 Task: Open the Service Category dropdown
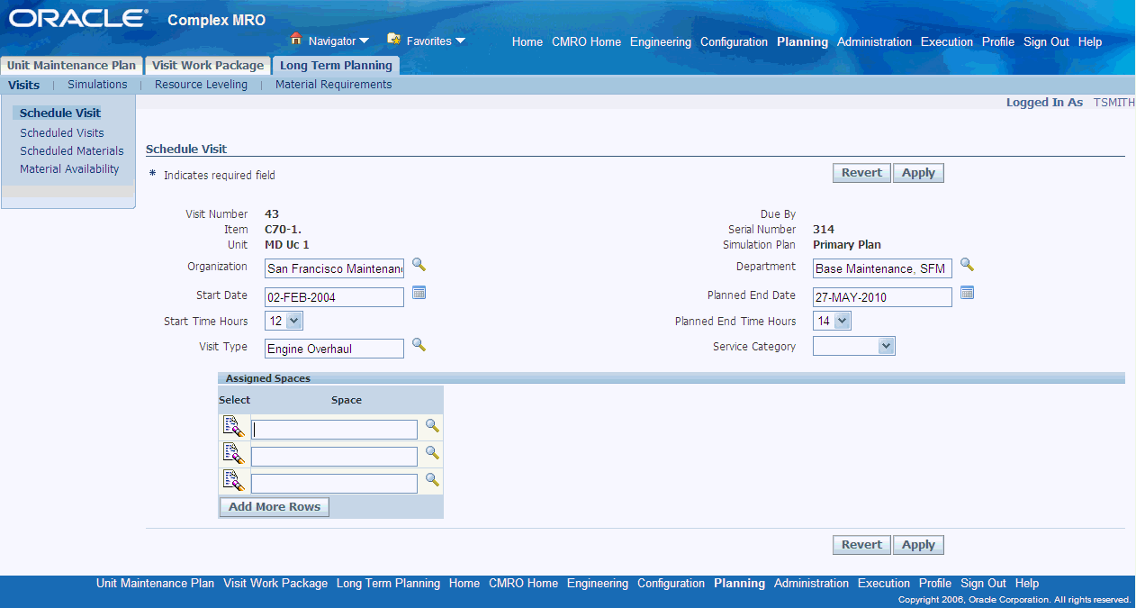tap(854, 347)
